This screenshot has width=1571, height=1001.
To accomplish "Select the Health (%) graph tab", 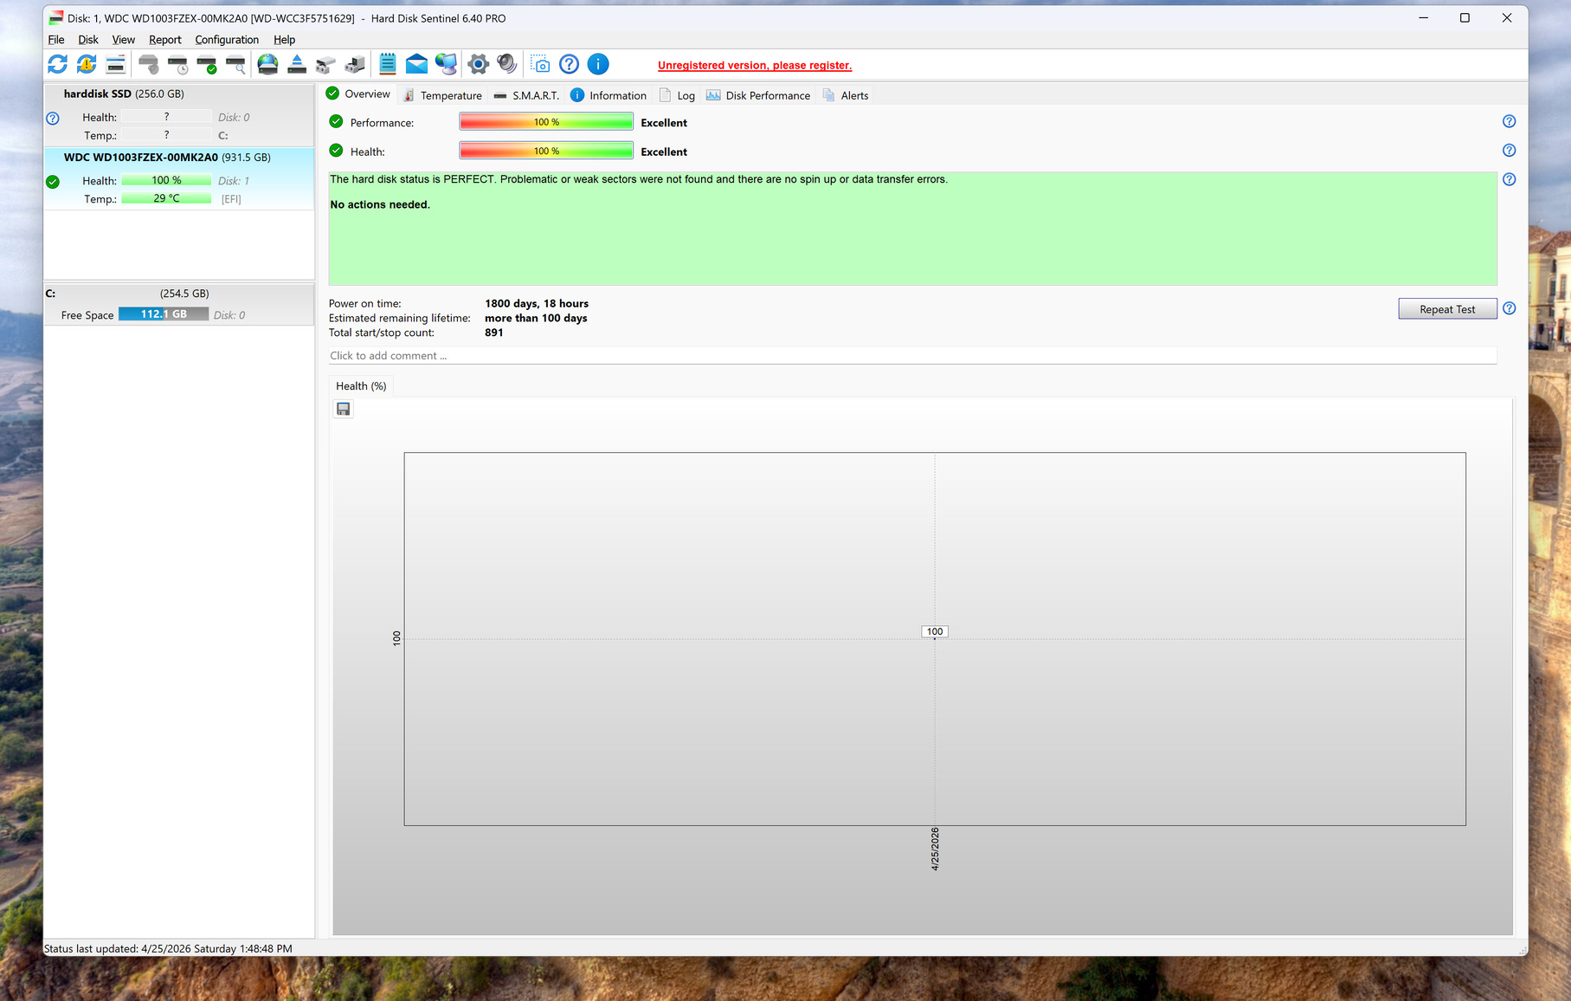I will (361, 386).
